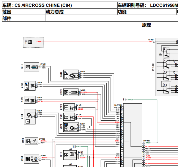Click wire label 1593 at component 1552
The width and height of the screenshot is (178, 167).
tap(44, 160)
